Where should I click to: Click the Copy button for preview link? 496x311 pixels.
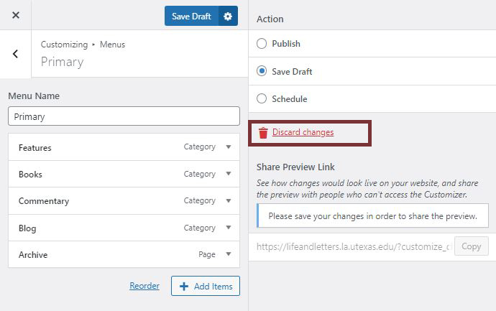pyautogui.click(x=471, y=246)
